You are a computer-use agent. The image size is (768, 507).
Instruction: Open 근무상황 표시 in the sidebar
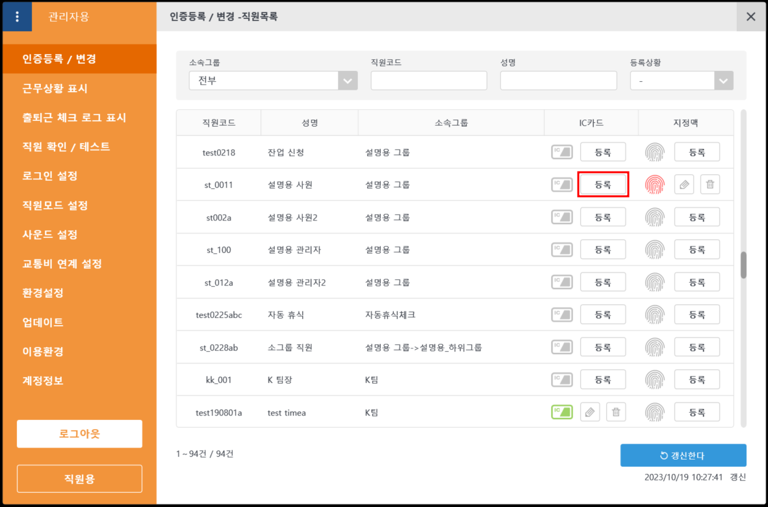click(x=55, y=88)
